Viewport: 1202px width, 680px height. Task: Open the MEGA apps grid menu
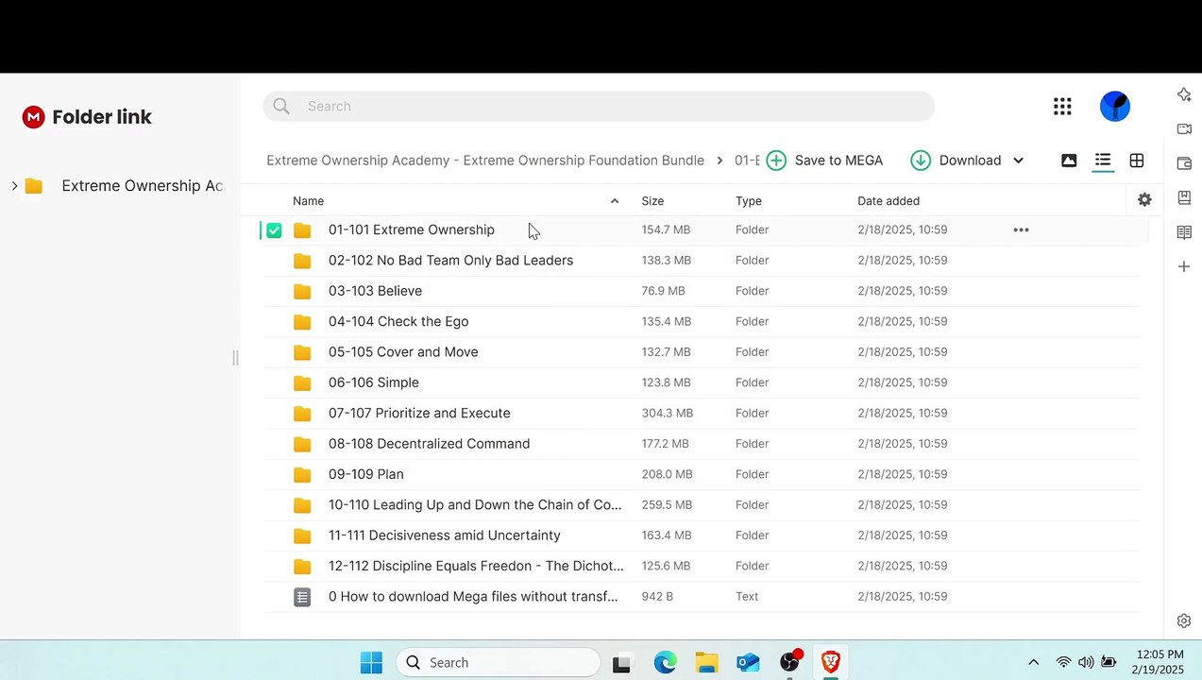pos(1062,107)
